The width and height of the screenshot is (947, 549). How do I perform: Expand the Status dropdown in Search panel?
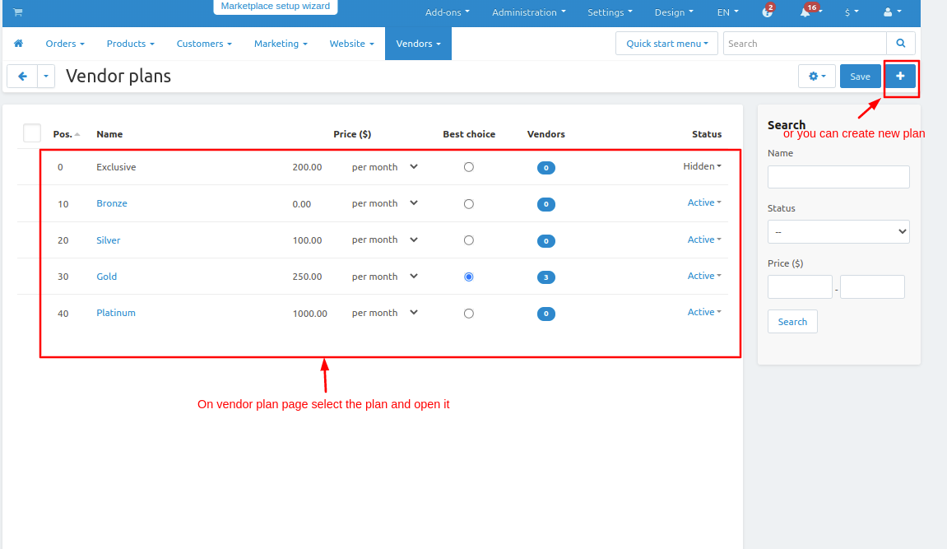tap(838, 232)
